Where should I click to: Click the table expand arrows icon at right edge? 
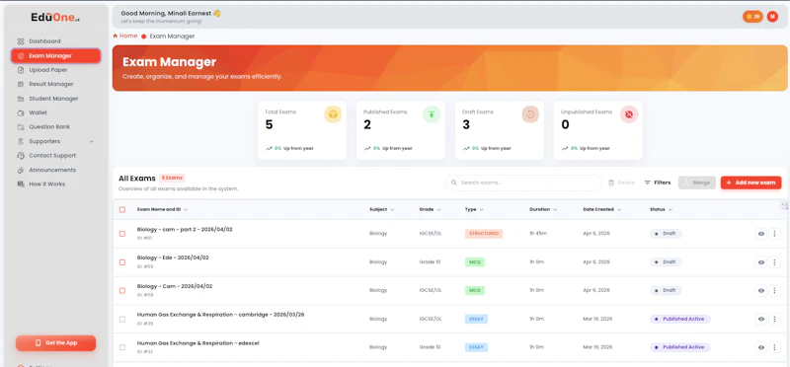tap(784, 205)
